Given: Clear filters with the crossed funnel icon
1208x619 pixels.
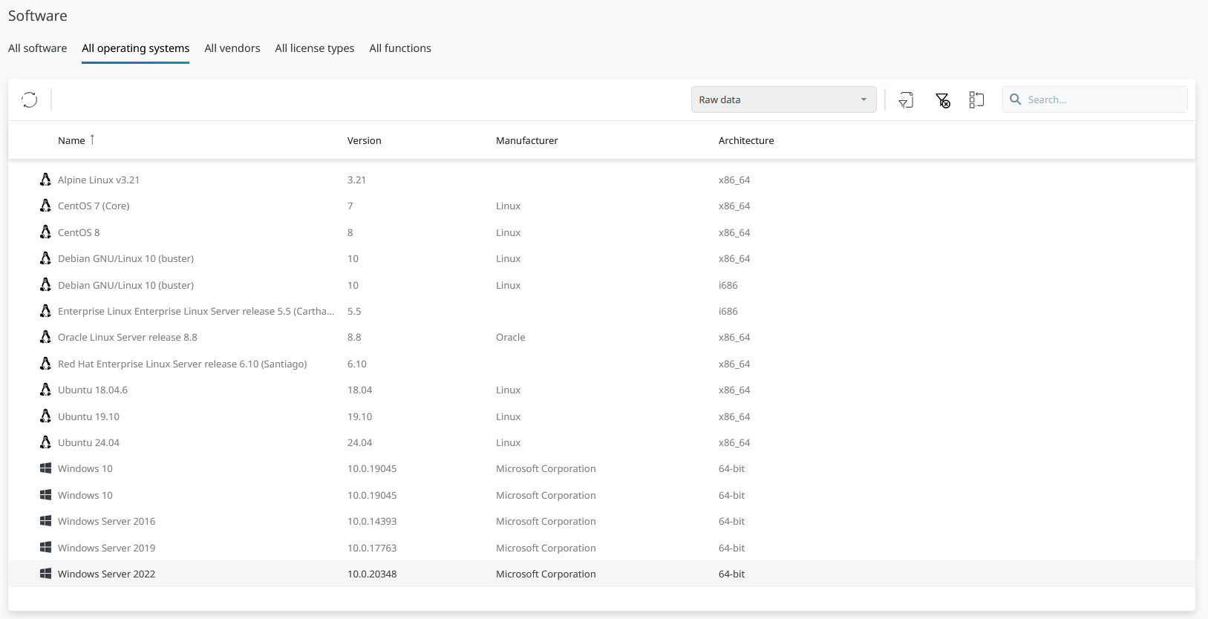Looking at the screenshot, I should point(943,100).
